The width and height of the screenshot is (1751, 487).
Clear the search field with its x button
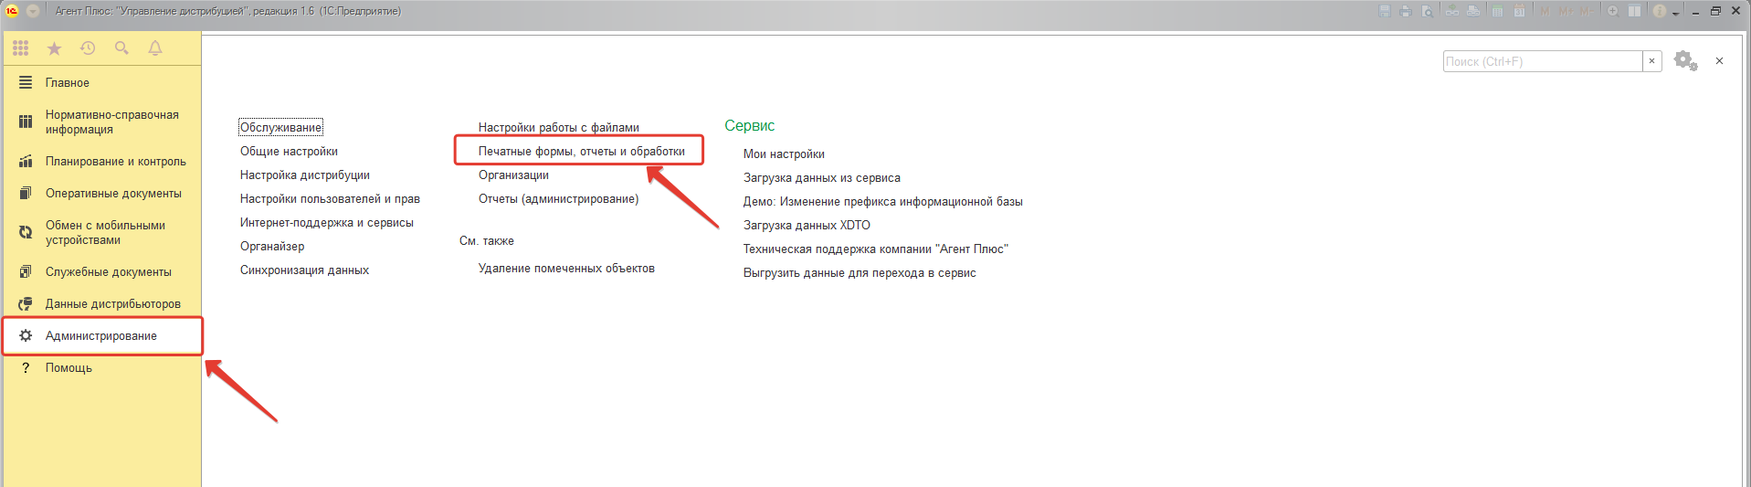[x=1651, y=61]
